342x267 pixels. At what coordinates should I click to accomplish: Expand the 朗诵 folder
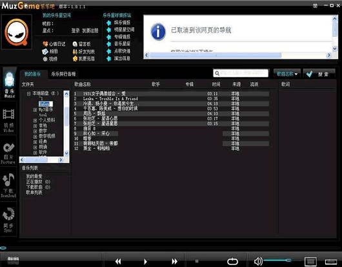click(35, 147)
